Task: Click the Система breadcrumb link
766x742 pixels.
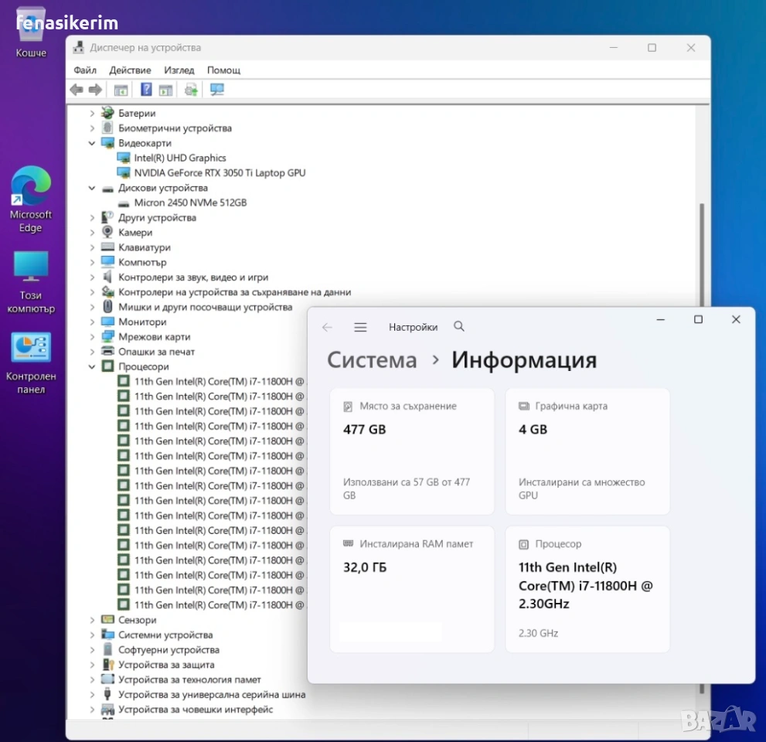Action: (372, 360)
